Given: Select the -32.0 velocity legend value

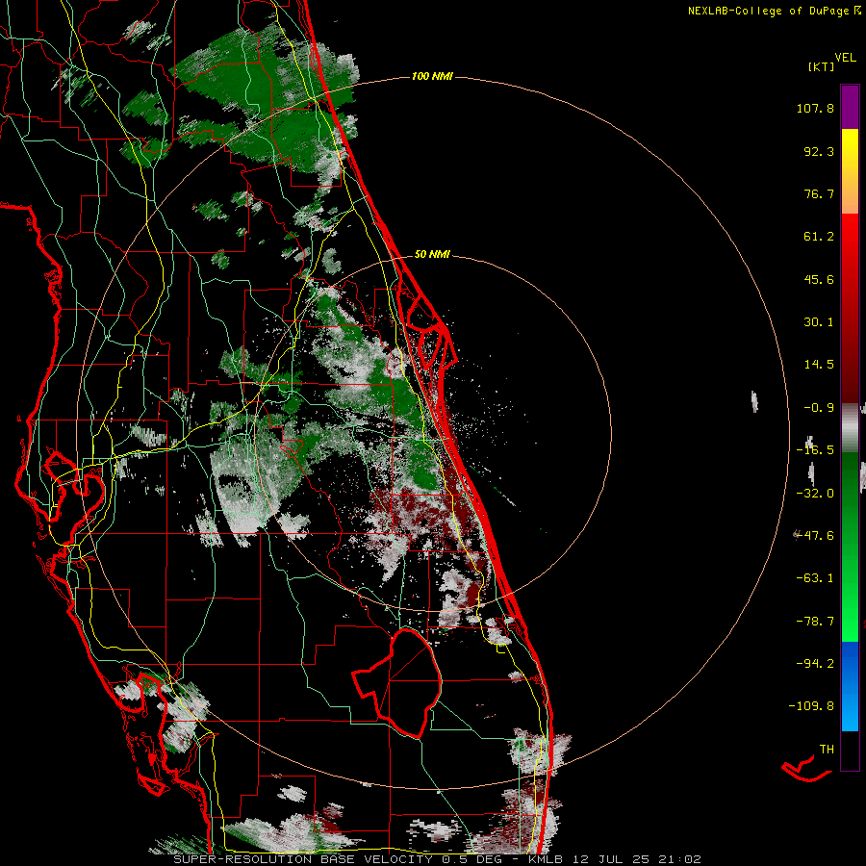Looking at the screenshot, I should [815, 494].
